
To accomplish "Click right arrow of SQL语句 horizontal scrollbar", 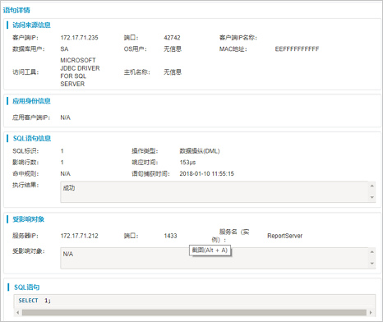I will point(371,312).
